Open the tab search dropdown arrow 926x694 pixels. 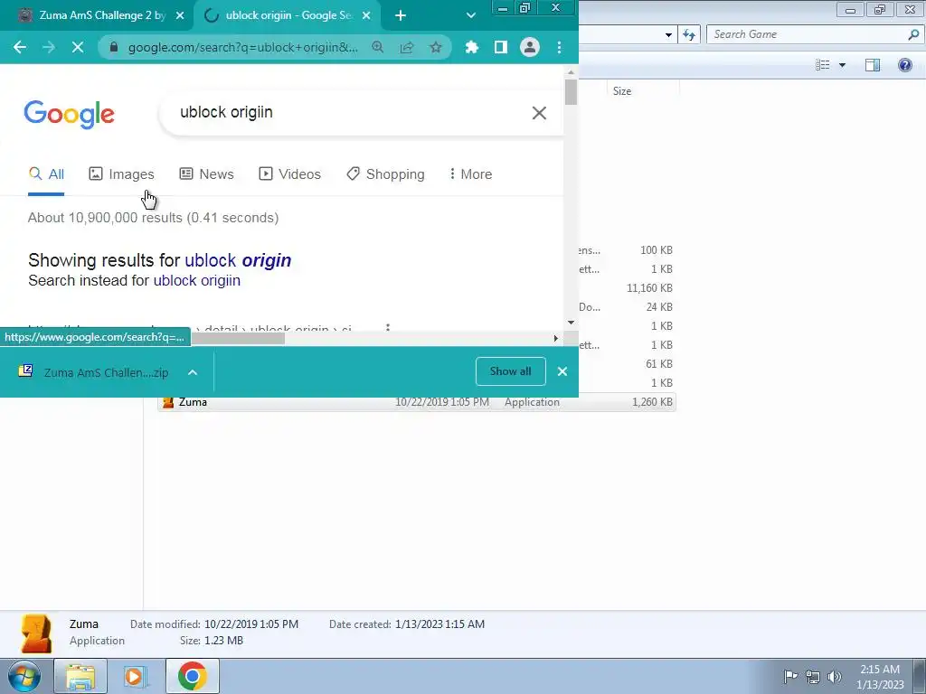click(x=470, y=15)
